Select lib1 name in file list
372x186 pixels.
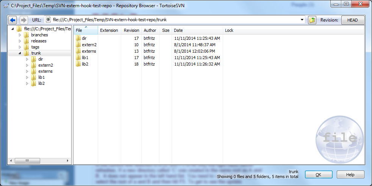click(x=85, y=58)
